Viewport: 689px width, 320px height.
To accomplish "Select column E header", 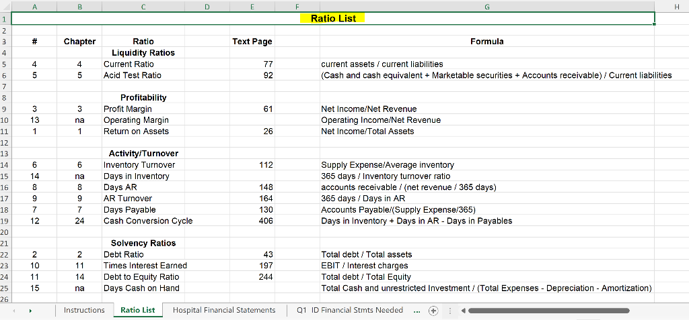I will [252, 6].
